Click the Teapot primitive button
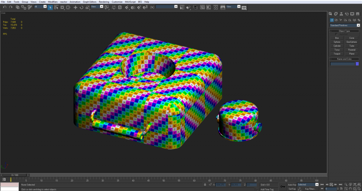The width and height of the screenshot is (362, 191). (337, 54)
